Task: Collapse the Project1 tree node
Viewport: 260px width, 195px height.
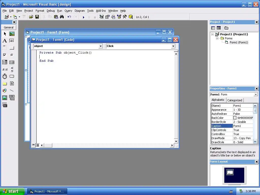Action: tap(212, 34)
